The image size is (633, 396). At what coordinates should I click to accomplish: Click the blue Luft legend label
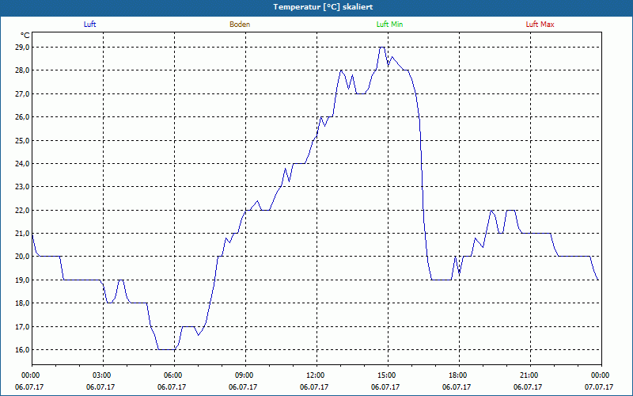click(x=89, y=25)
